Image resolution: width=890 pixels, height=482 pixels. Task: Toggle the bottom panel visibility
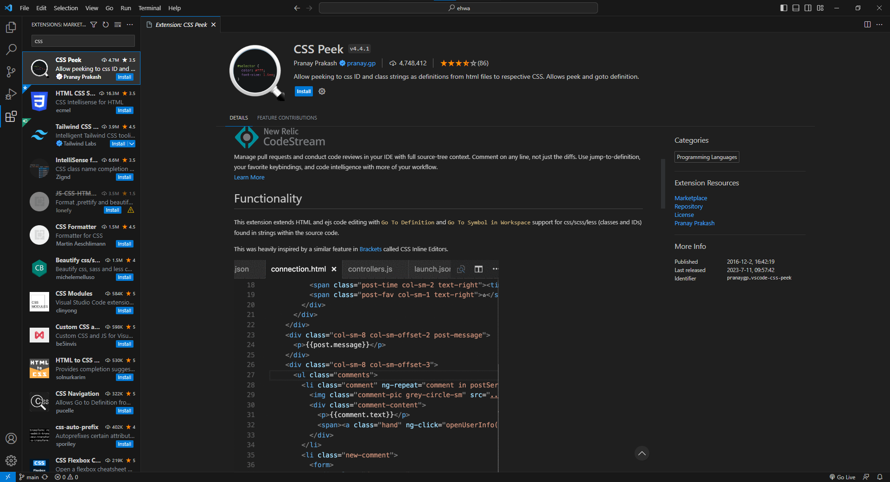point(795,8)
